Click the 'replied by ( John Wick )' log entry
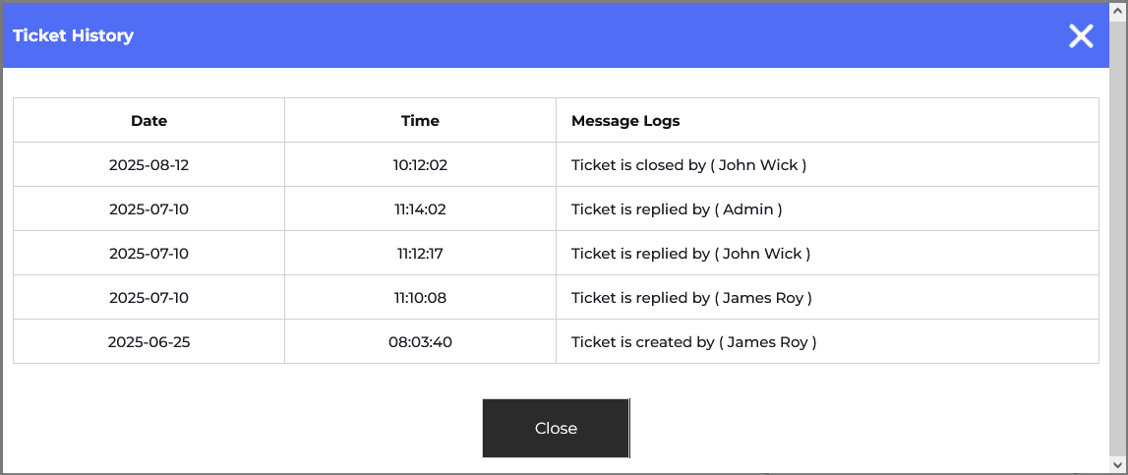The width and height of the screenshot is (1128, 475). tap(690, 254)
